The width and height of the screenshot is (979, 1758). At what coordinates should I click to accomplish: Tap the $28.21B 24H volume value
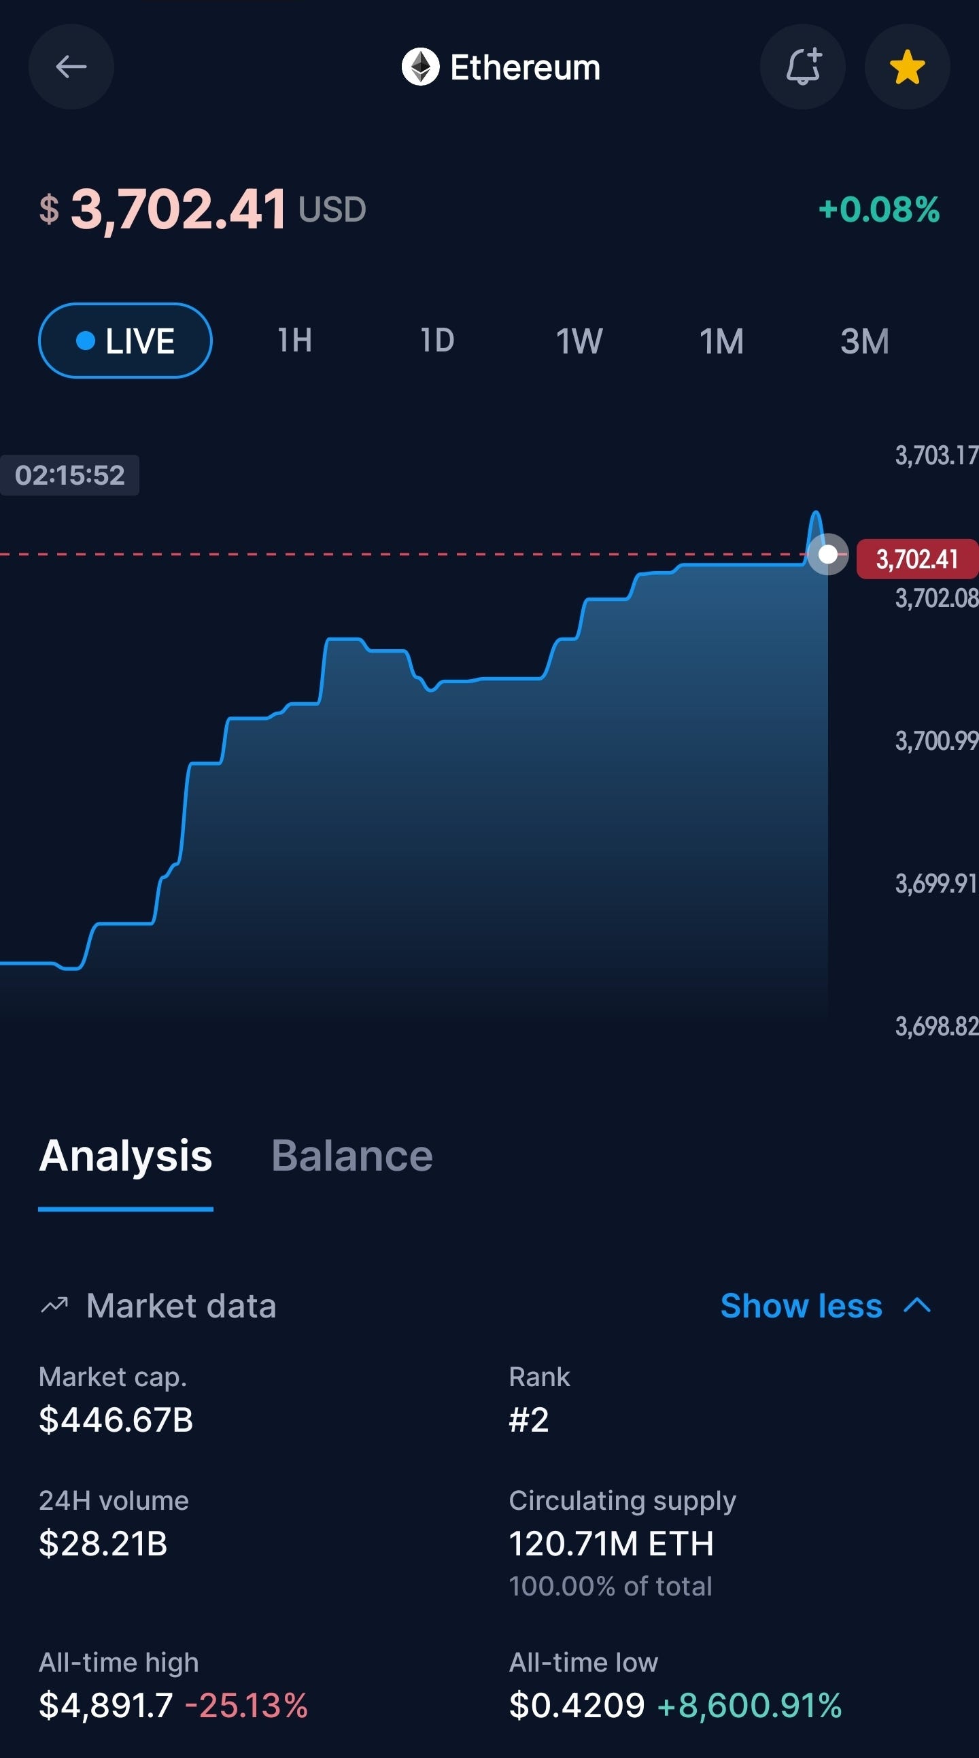(x=103, y=1544)
